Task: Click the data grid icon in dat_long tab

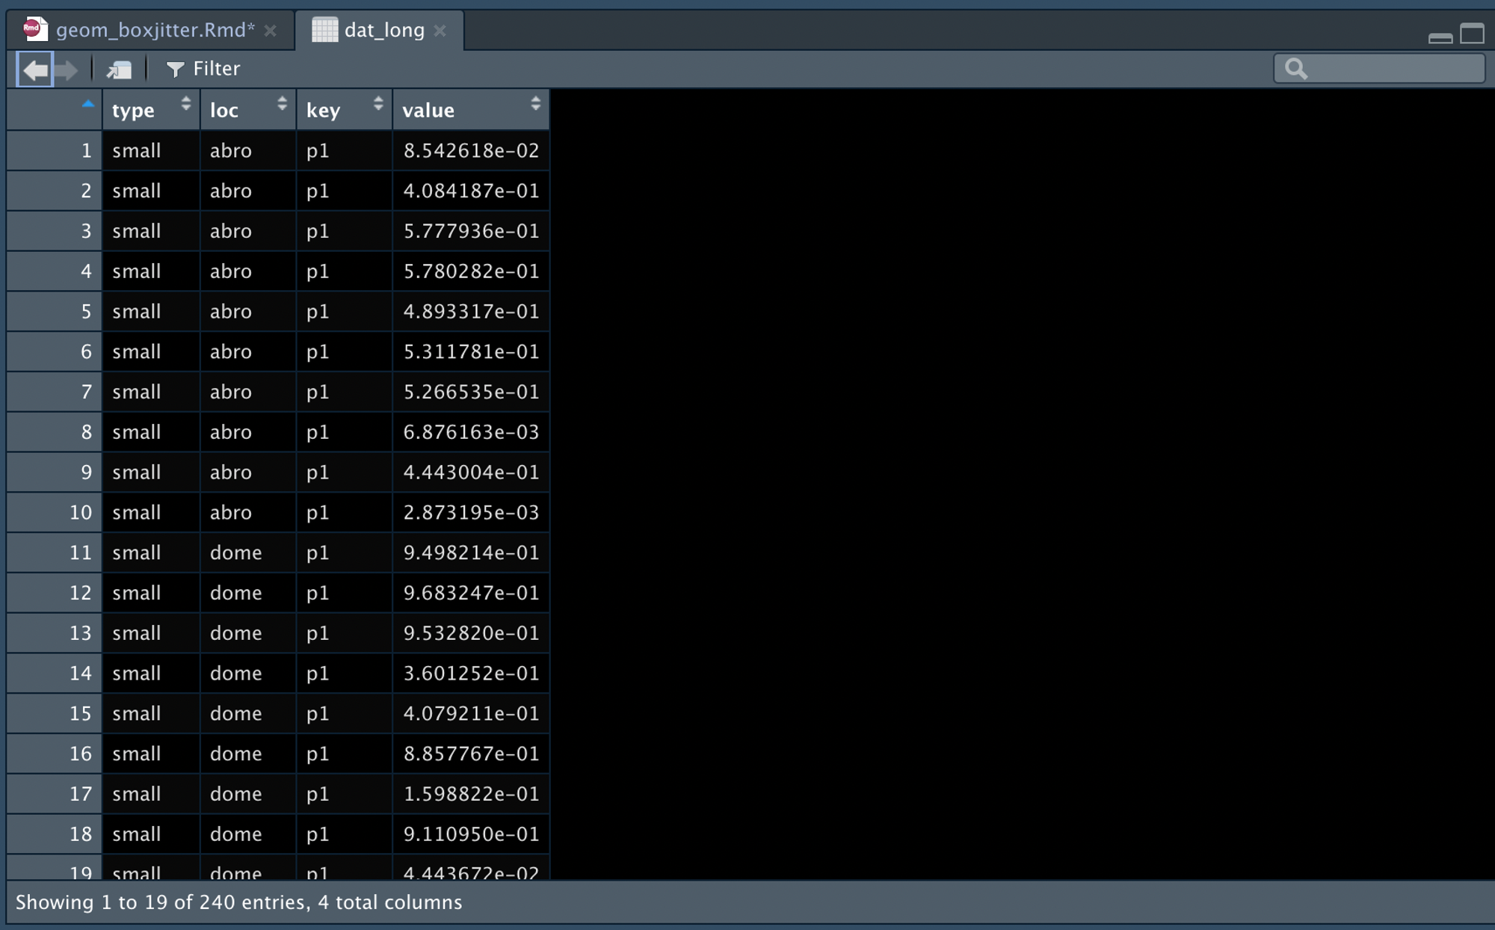Action: click(324, 30)
